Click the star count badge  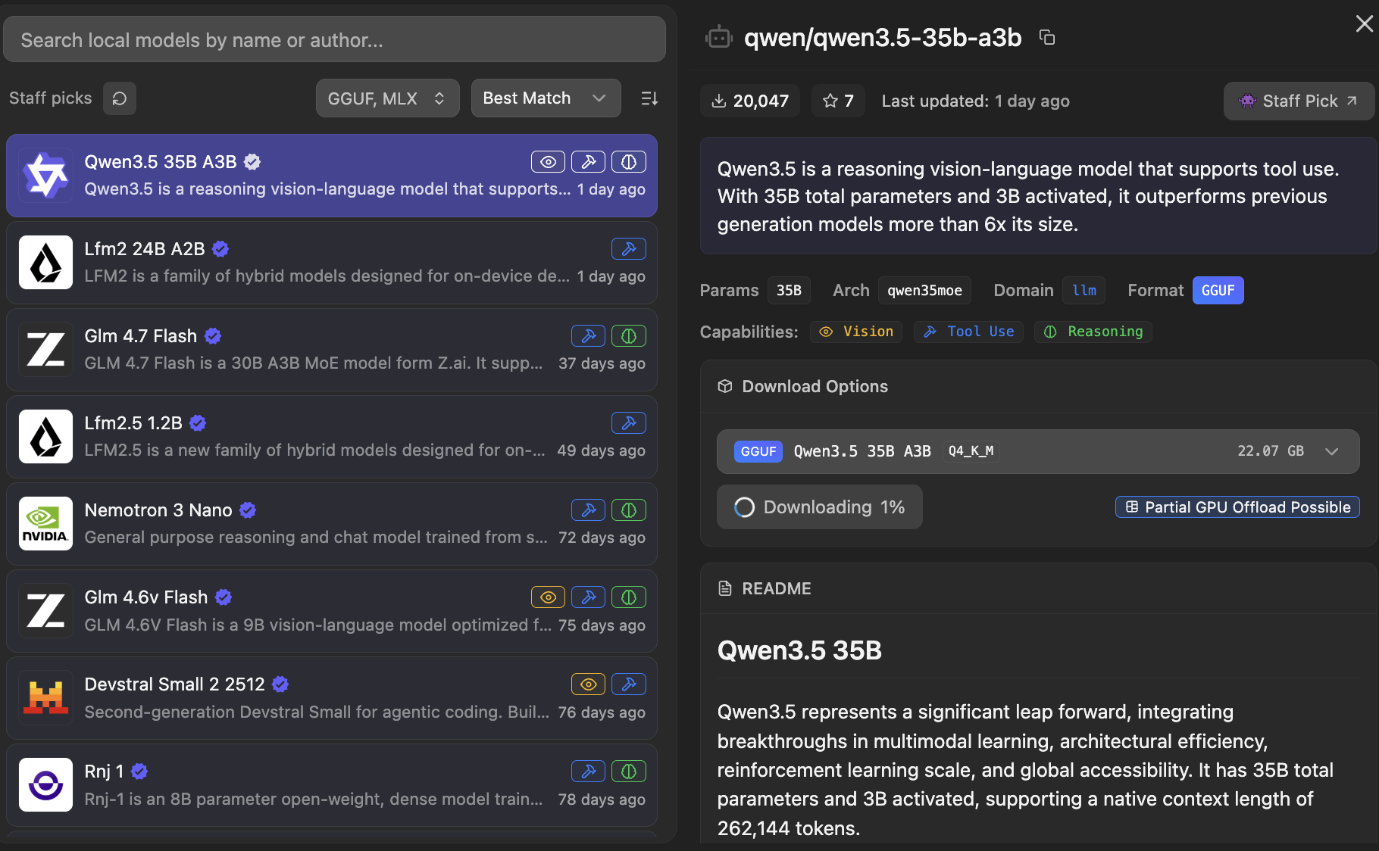coord(838,101)
